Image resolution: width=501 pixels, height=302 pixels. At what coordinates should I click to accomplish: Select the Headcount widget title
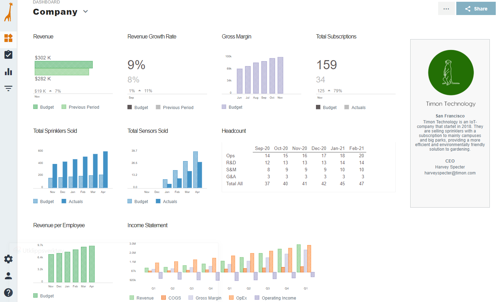[x=234, y=131]
